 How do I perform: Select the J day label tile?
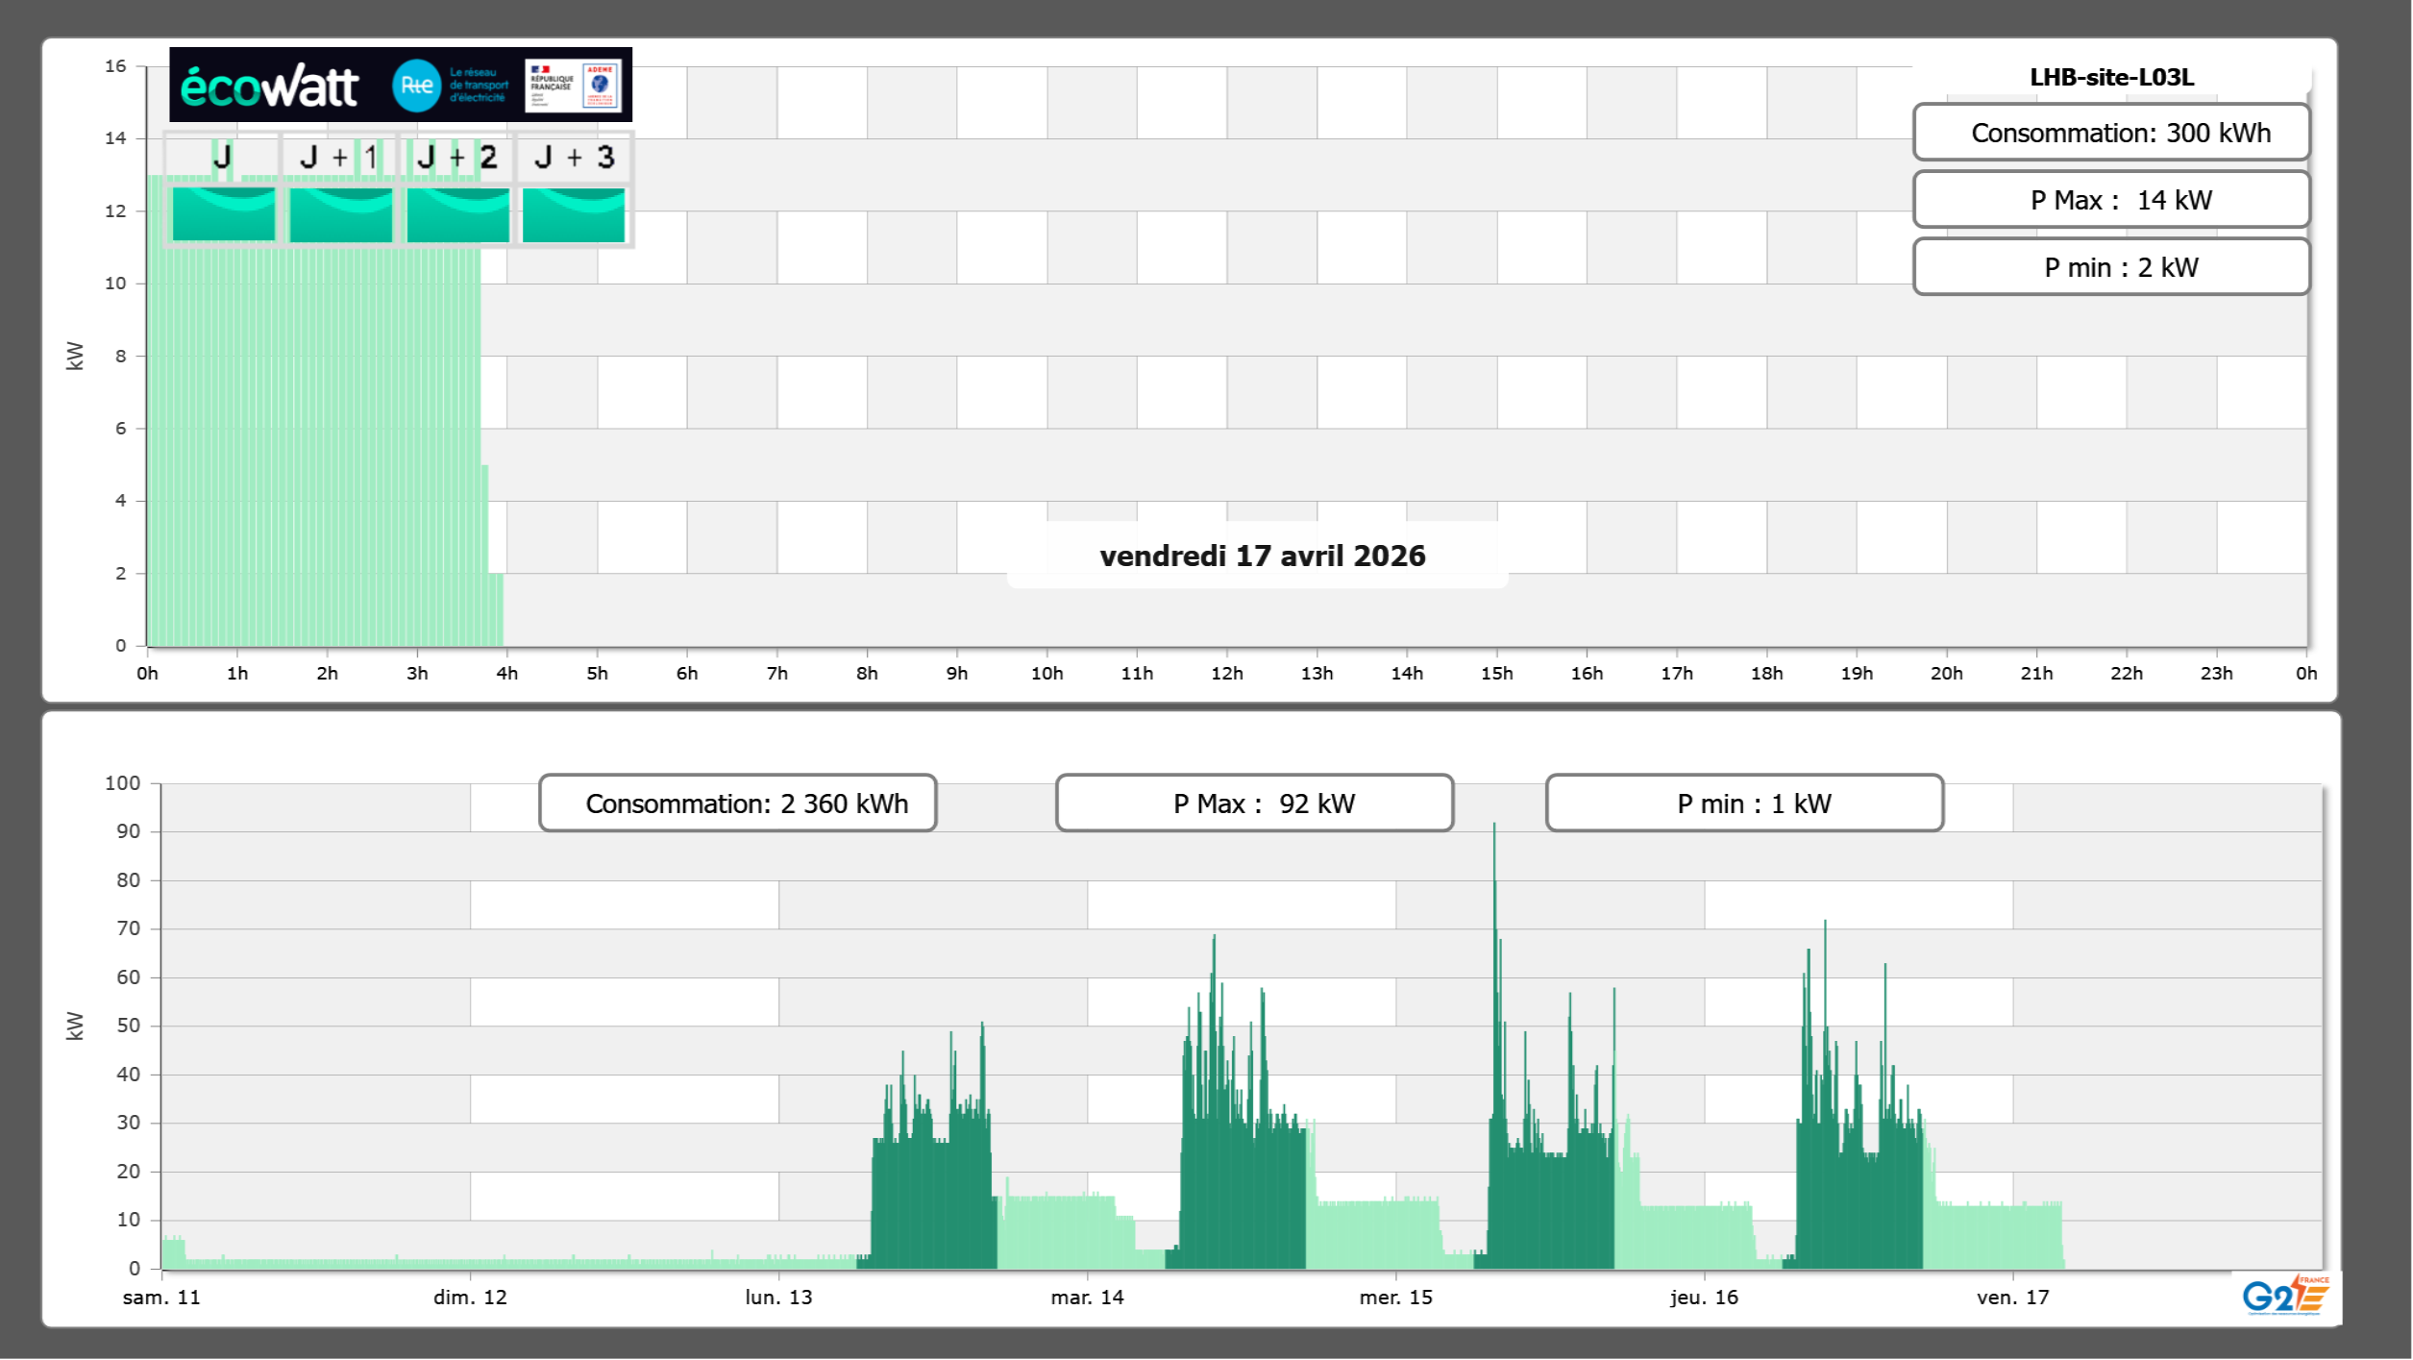tap(222, 157)
